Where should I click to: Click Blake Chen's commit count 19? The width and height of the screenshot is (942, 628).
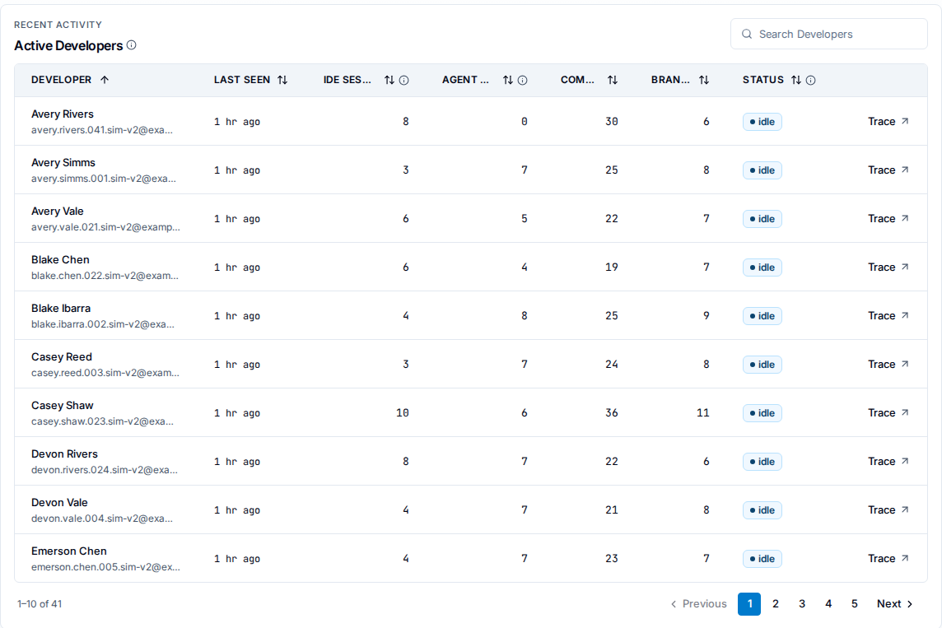coord(612,267)
